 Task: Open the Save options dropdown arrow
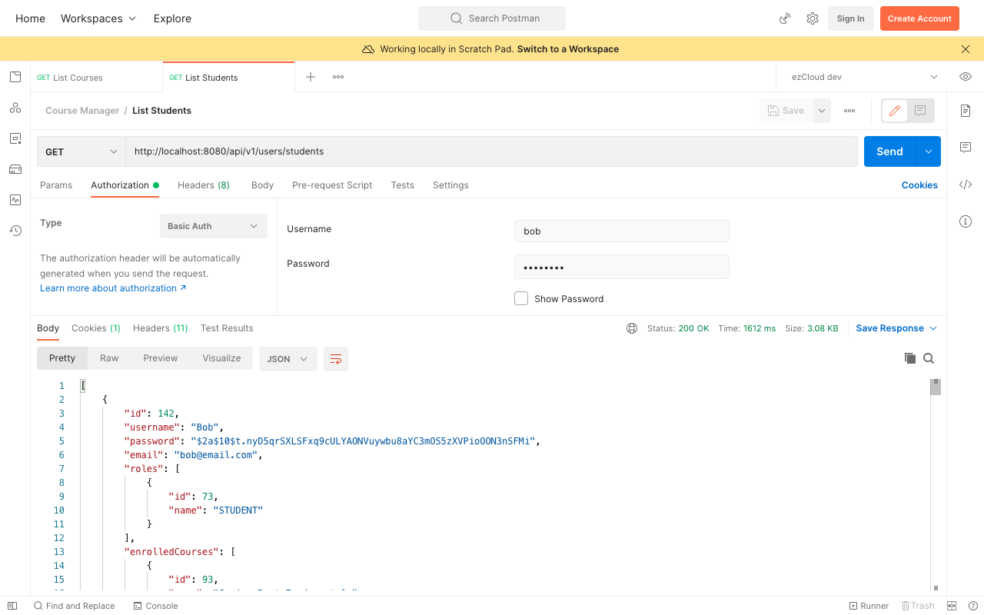click(822, 111)
